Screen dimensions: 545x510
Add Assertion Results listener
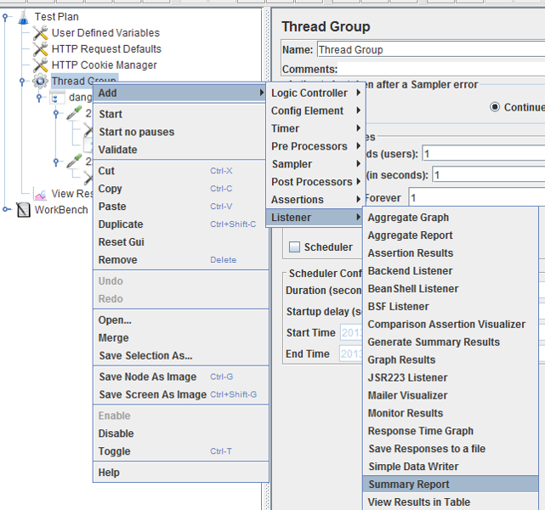[x=451, y=253]
